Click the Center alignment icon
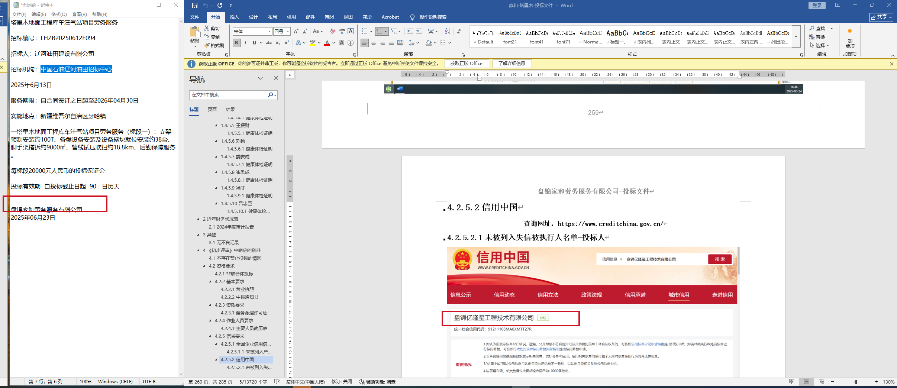This screenshot has width=897, height=388. pos(374,43)
